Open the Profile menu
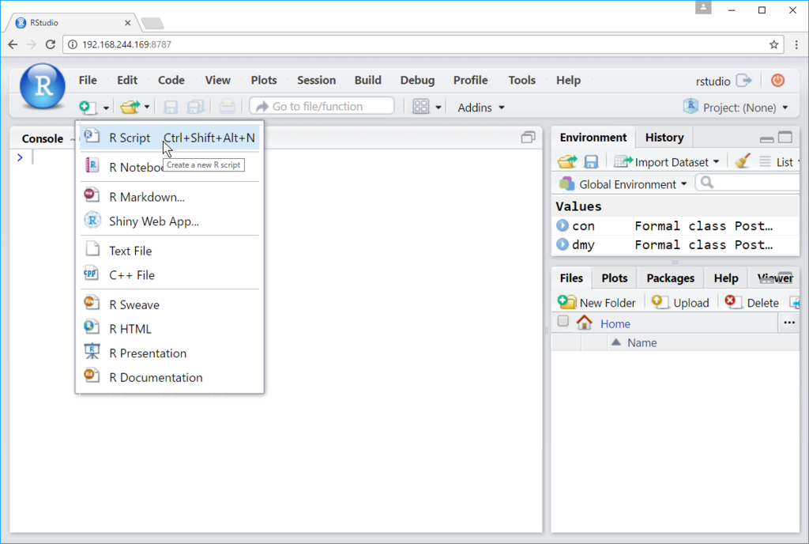Image resolution: width=809 pixels, height=544 pixels. [x=471, y=80]
